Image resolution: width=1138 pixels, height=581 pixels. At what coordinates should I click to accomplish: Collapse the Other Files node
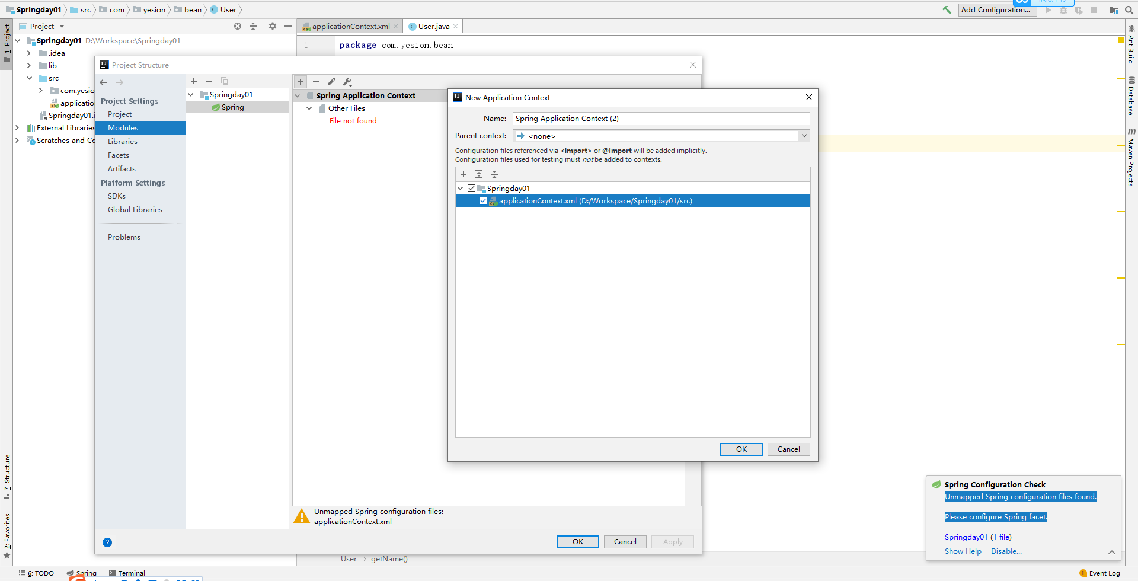point(309,108)
